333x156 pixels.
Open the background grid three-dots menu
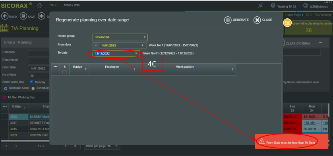click(x=4, y=107)
